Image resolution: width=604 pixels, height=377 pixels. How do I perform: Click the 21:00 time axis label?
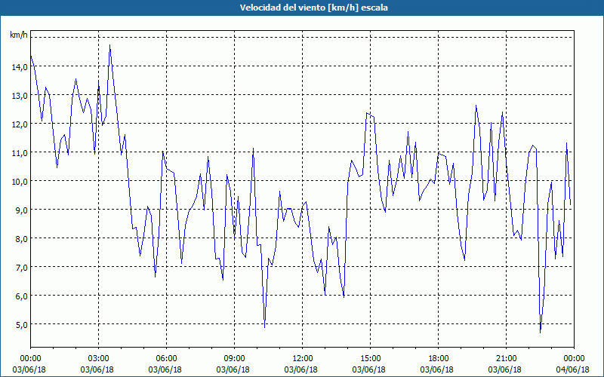(506, 359)
